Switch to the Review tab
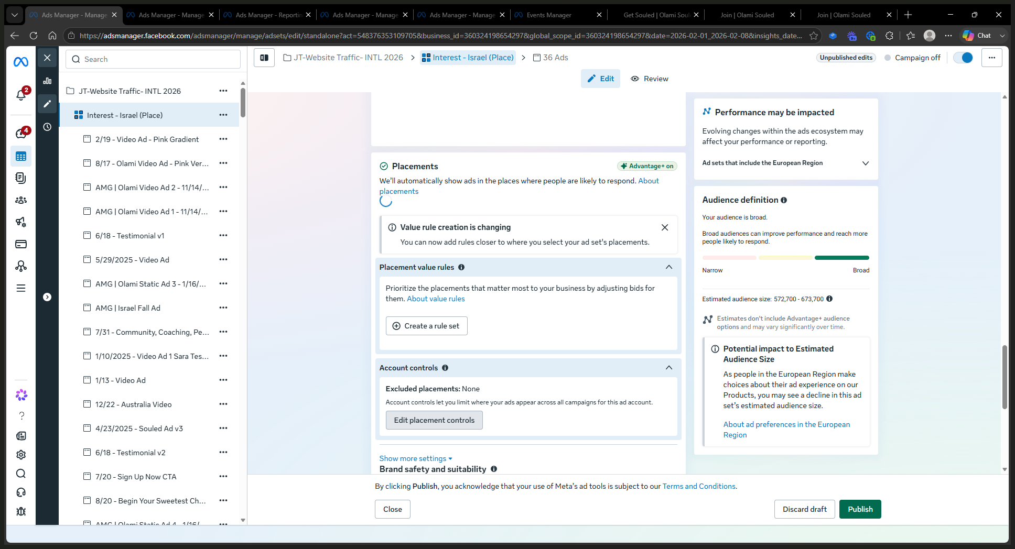 click(x=650, y=79)
